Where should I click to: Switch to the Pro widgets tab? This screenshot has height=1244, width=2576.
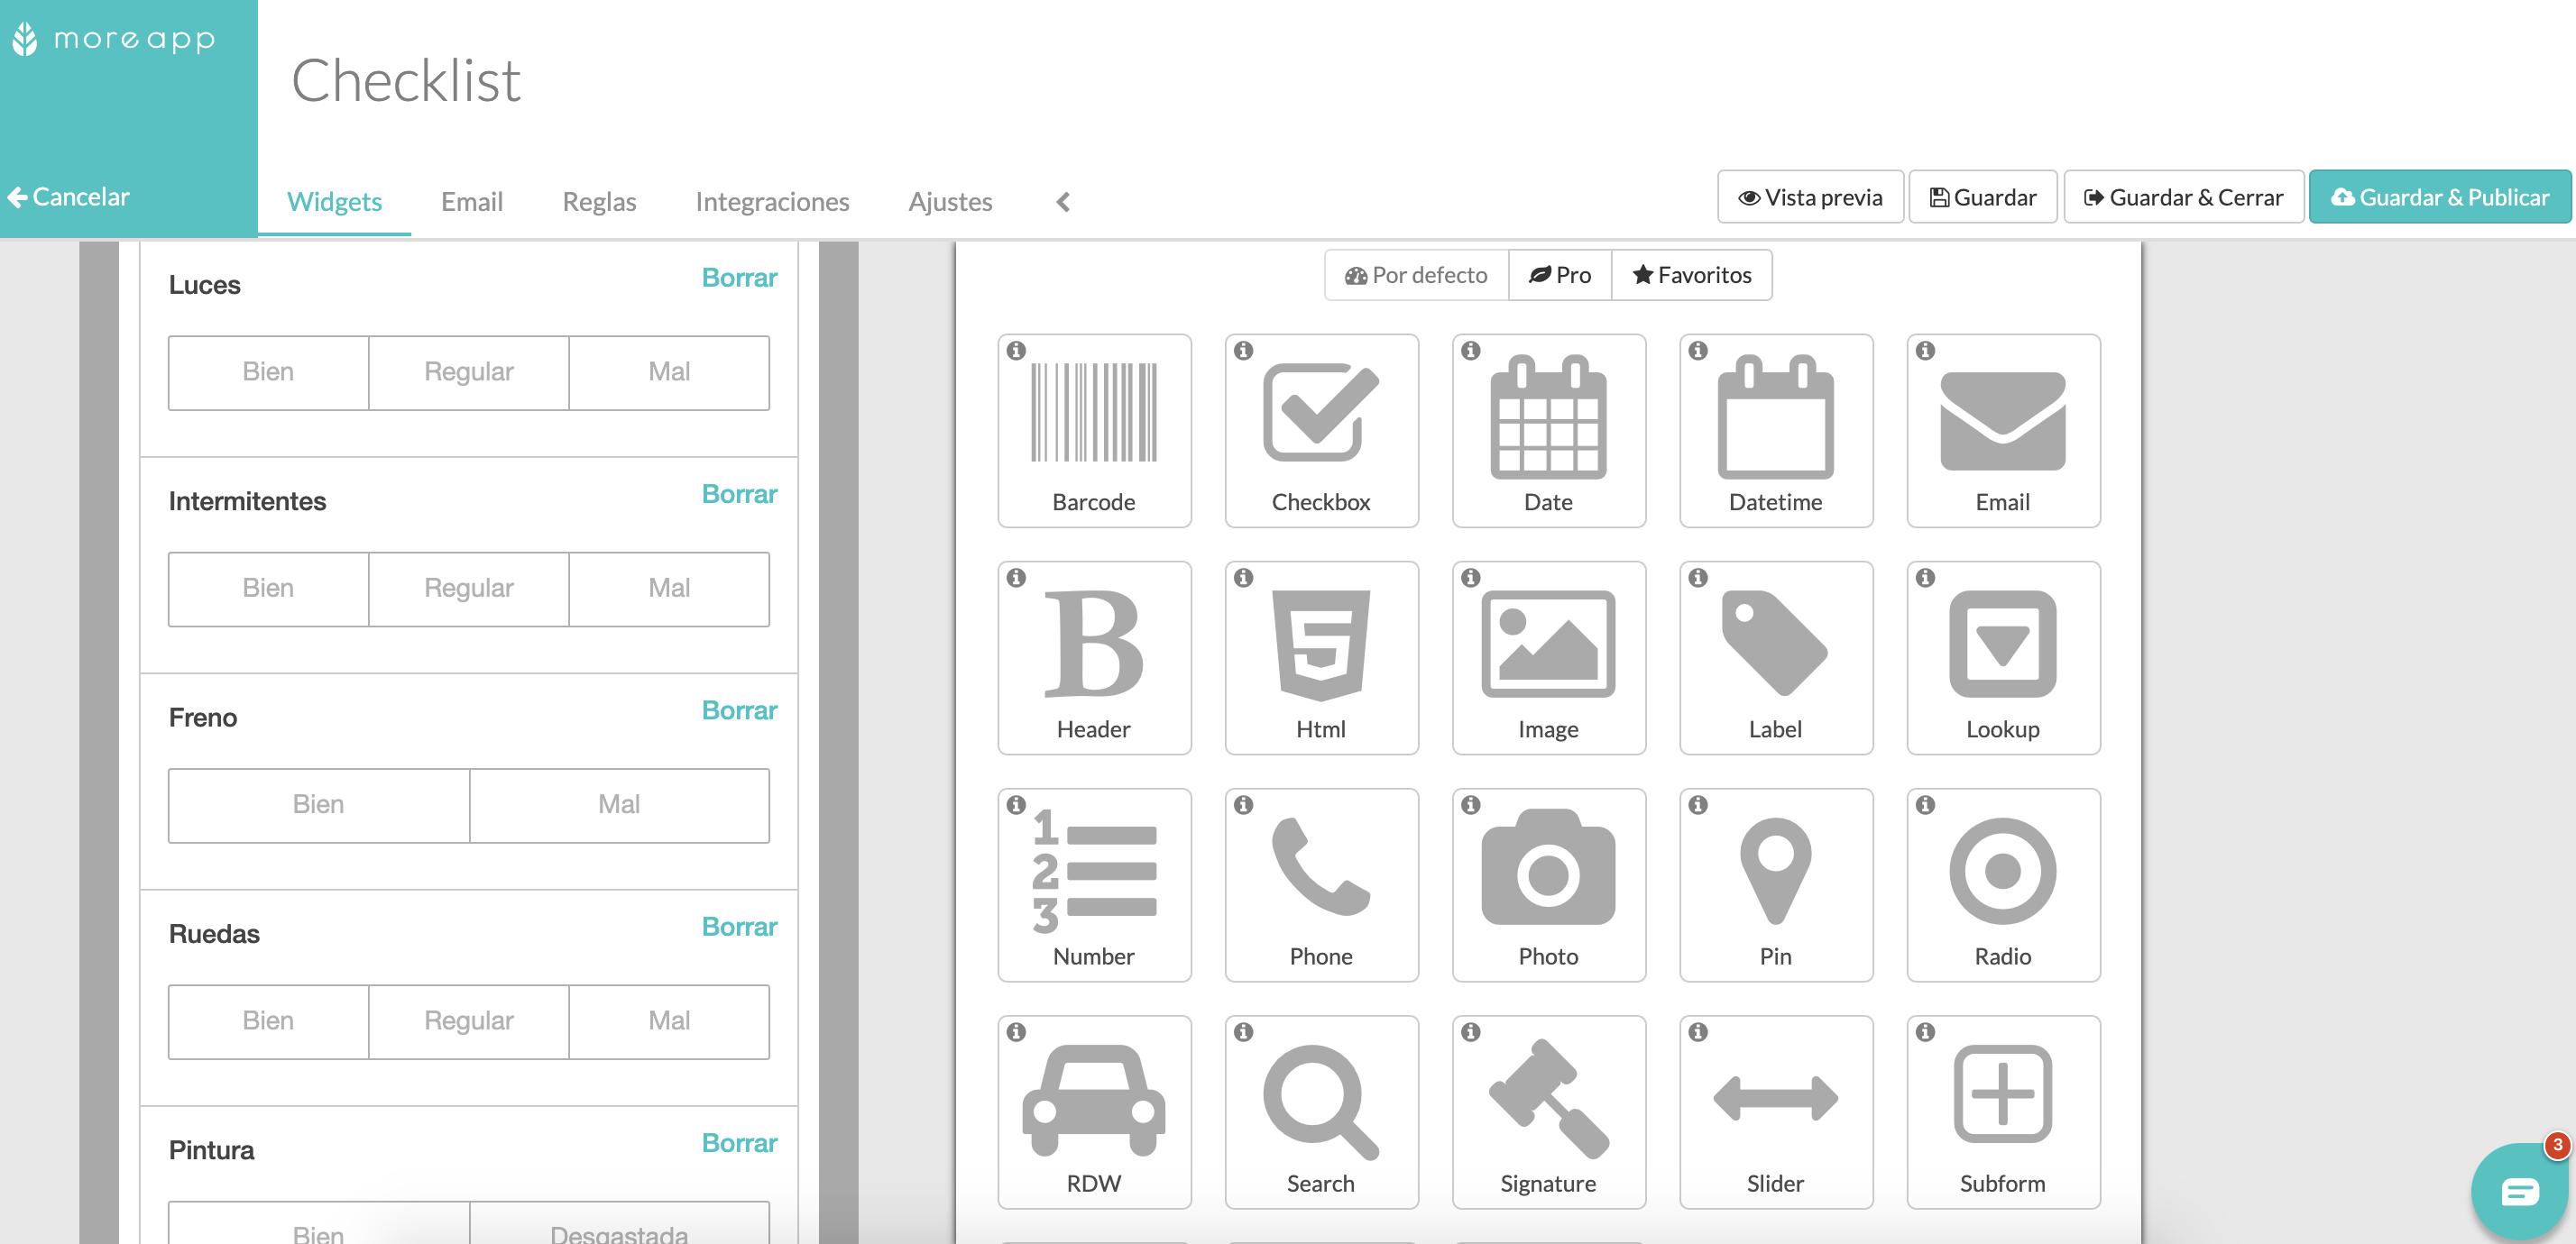(1562, 274)
